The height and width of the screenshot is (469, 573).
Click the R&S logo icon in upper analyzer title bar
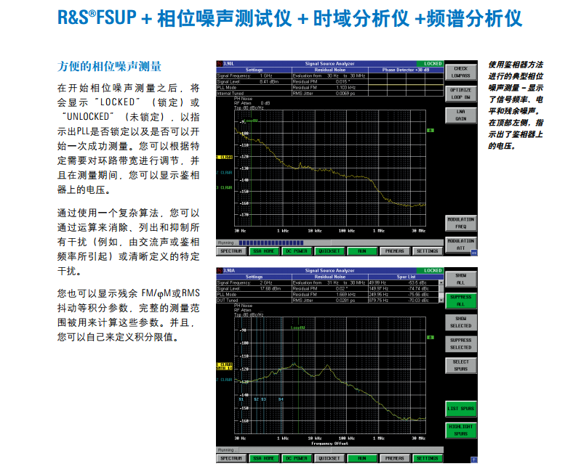coord(220,63)
